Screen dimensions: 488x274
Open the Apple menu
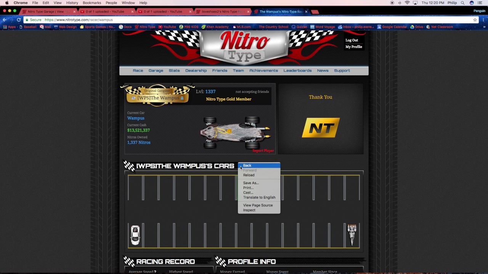click(7, 3)
